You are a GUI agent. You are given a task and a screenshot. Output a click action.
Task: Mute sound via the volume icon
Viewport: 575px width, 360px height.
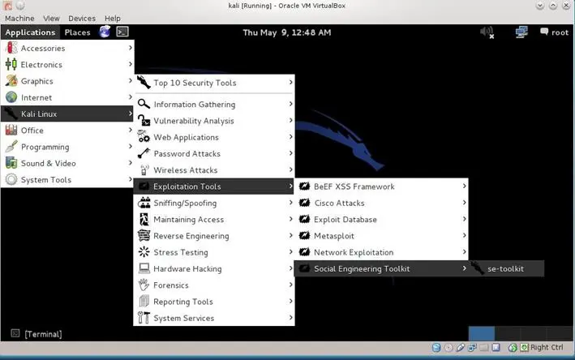tap(487, 32)
